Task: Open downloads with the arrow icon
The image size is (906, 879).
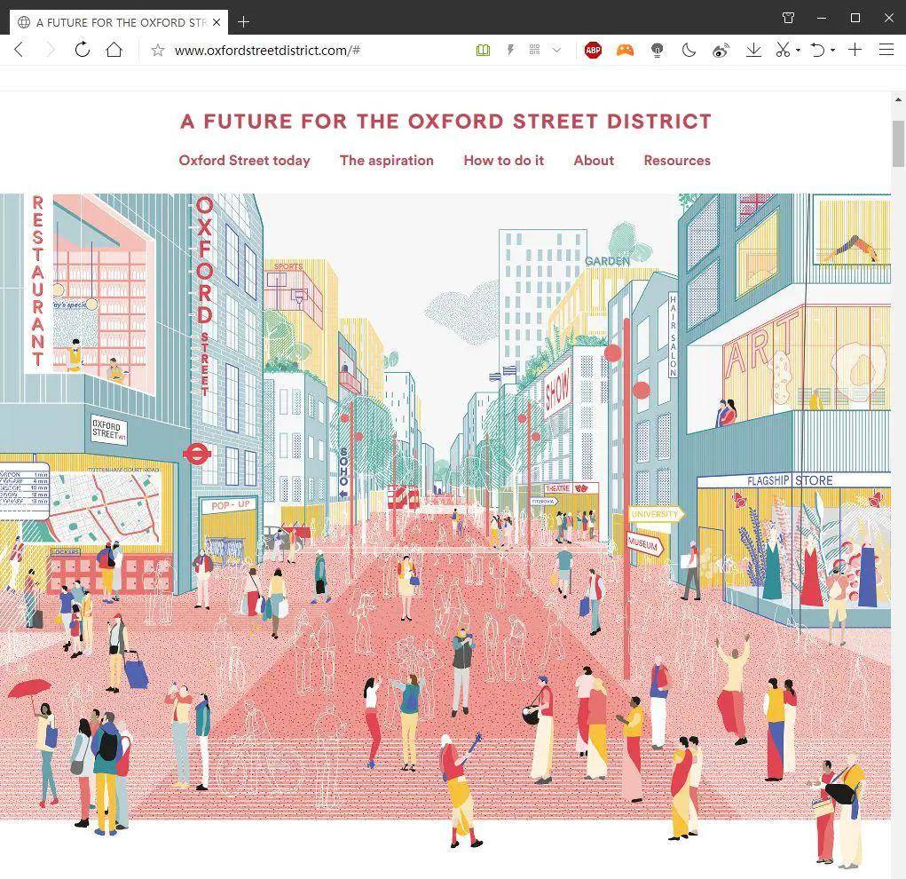Action: (x=753, y=51)
